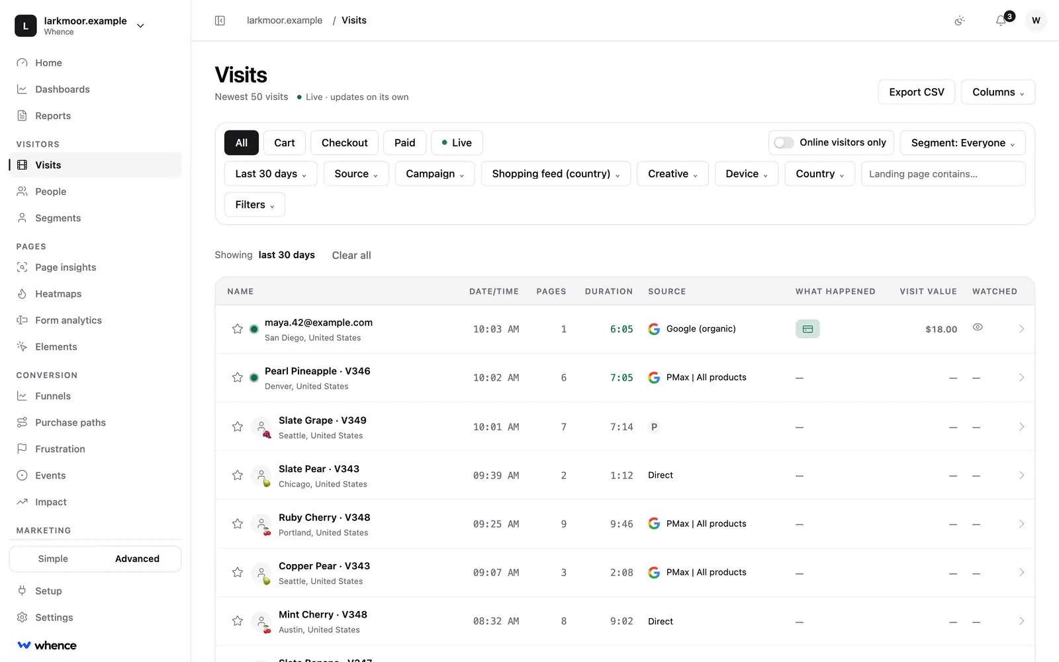1059x662 pixels.
Task: Open Purchase paths in sidebar
Action: 95,422
